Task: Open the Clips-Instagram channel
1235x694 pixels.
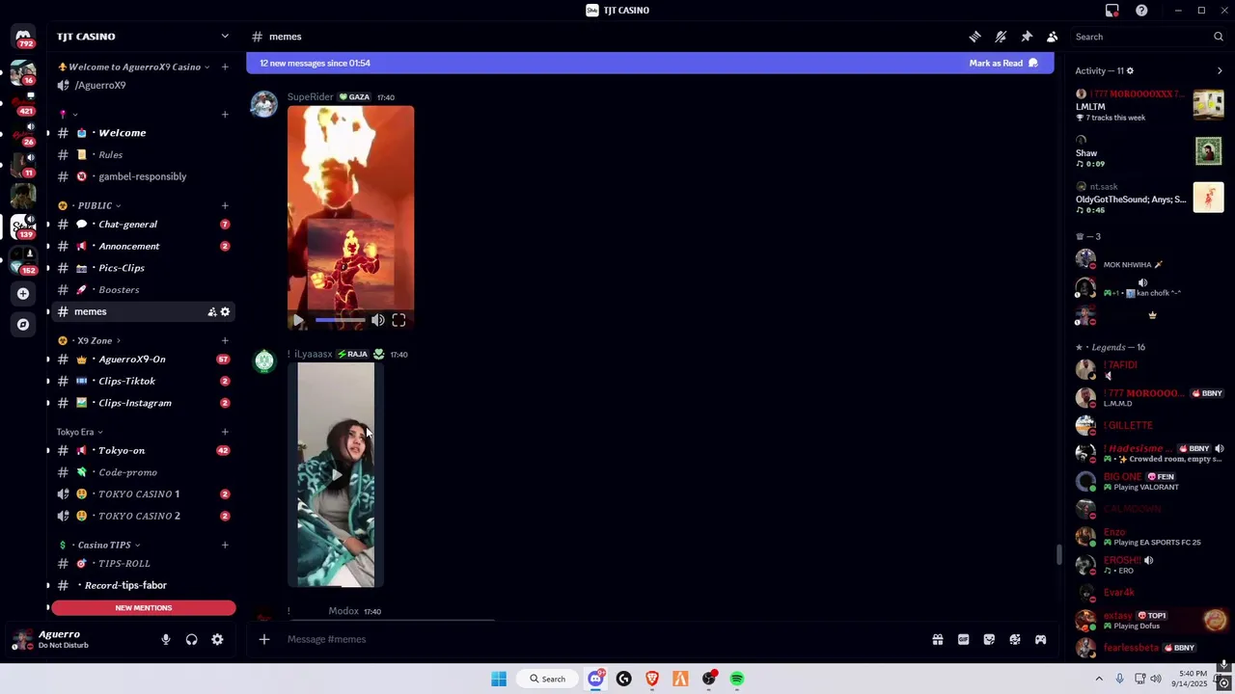Action: pos(143,403)
